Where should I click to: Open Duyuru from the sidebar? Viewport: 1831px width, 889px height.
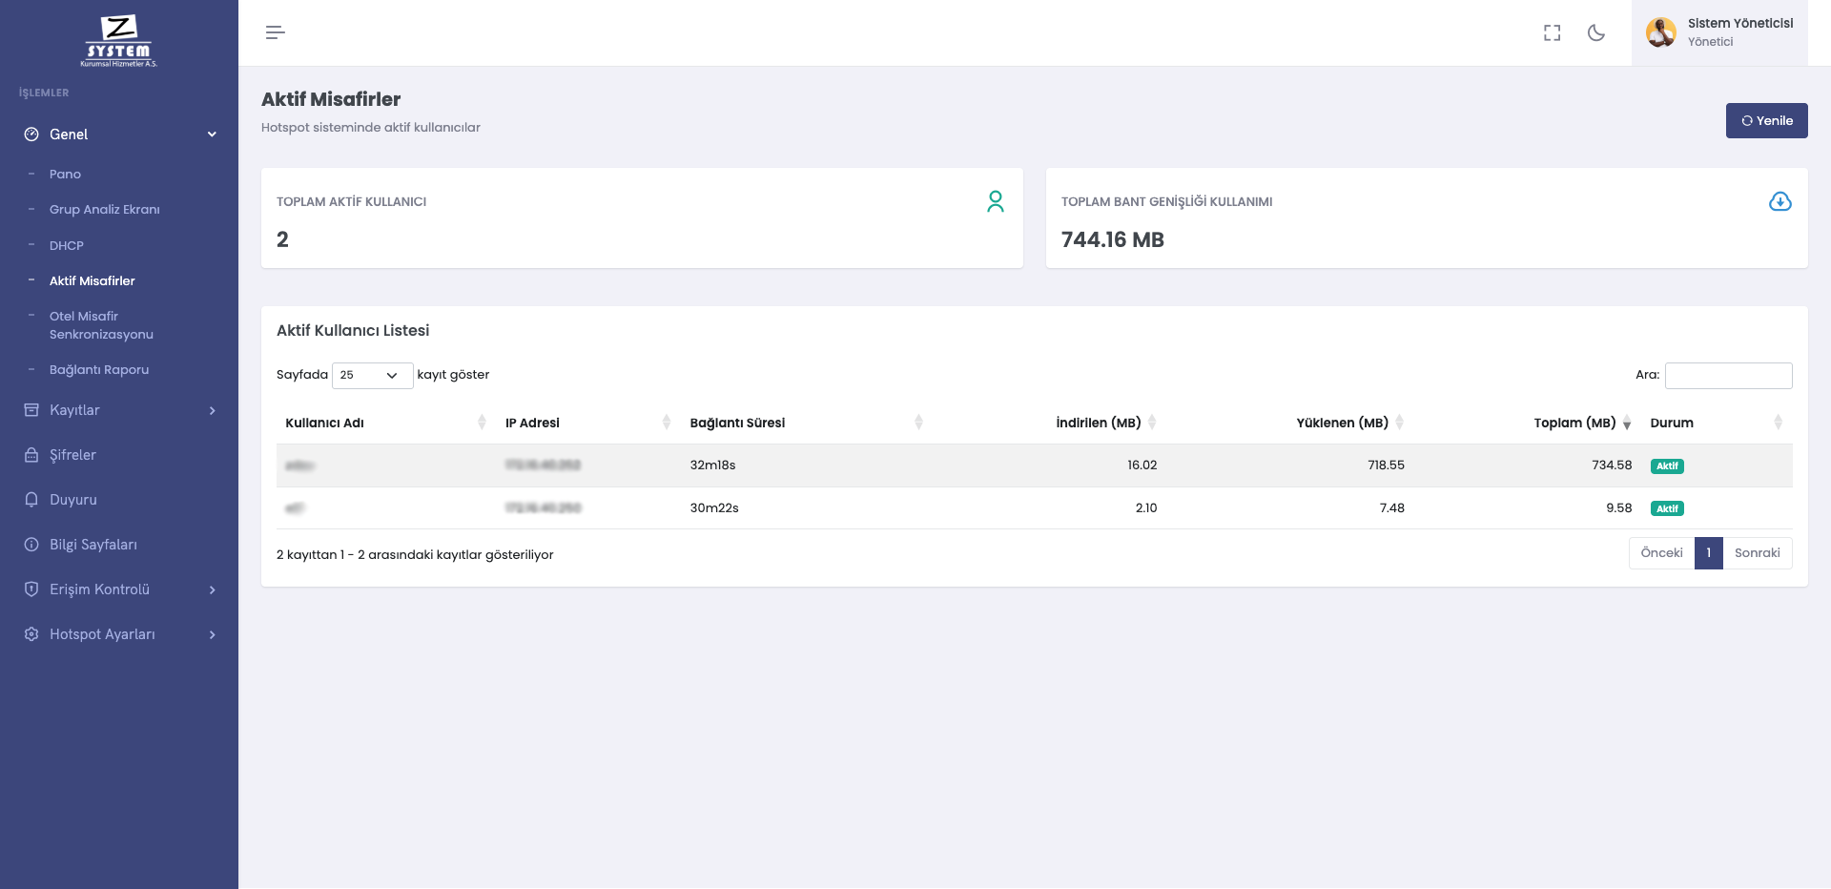click(72, 500)
